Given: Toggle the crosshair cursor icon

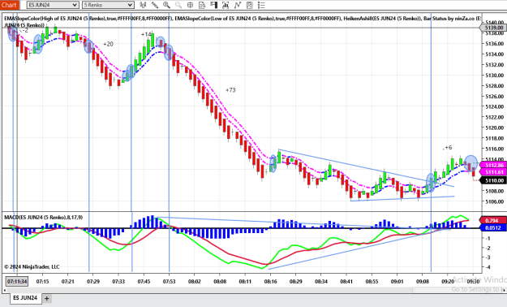Looking at the screenshot, I should (190, 5).
